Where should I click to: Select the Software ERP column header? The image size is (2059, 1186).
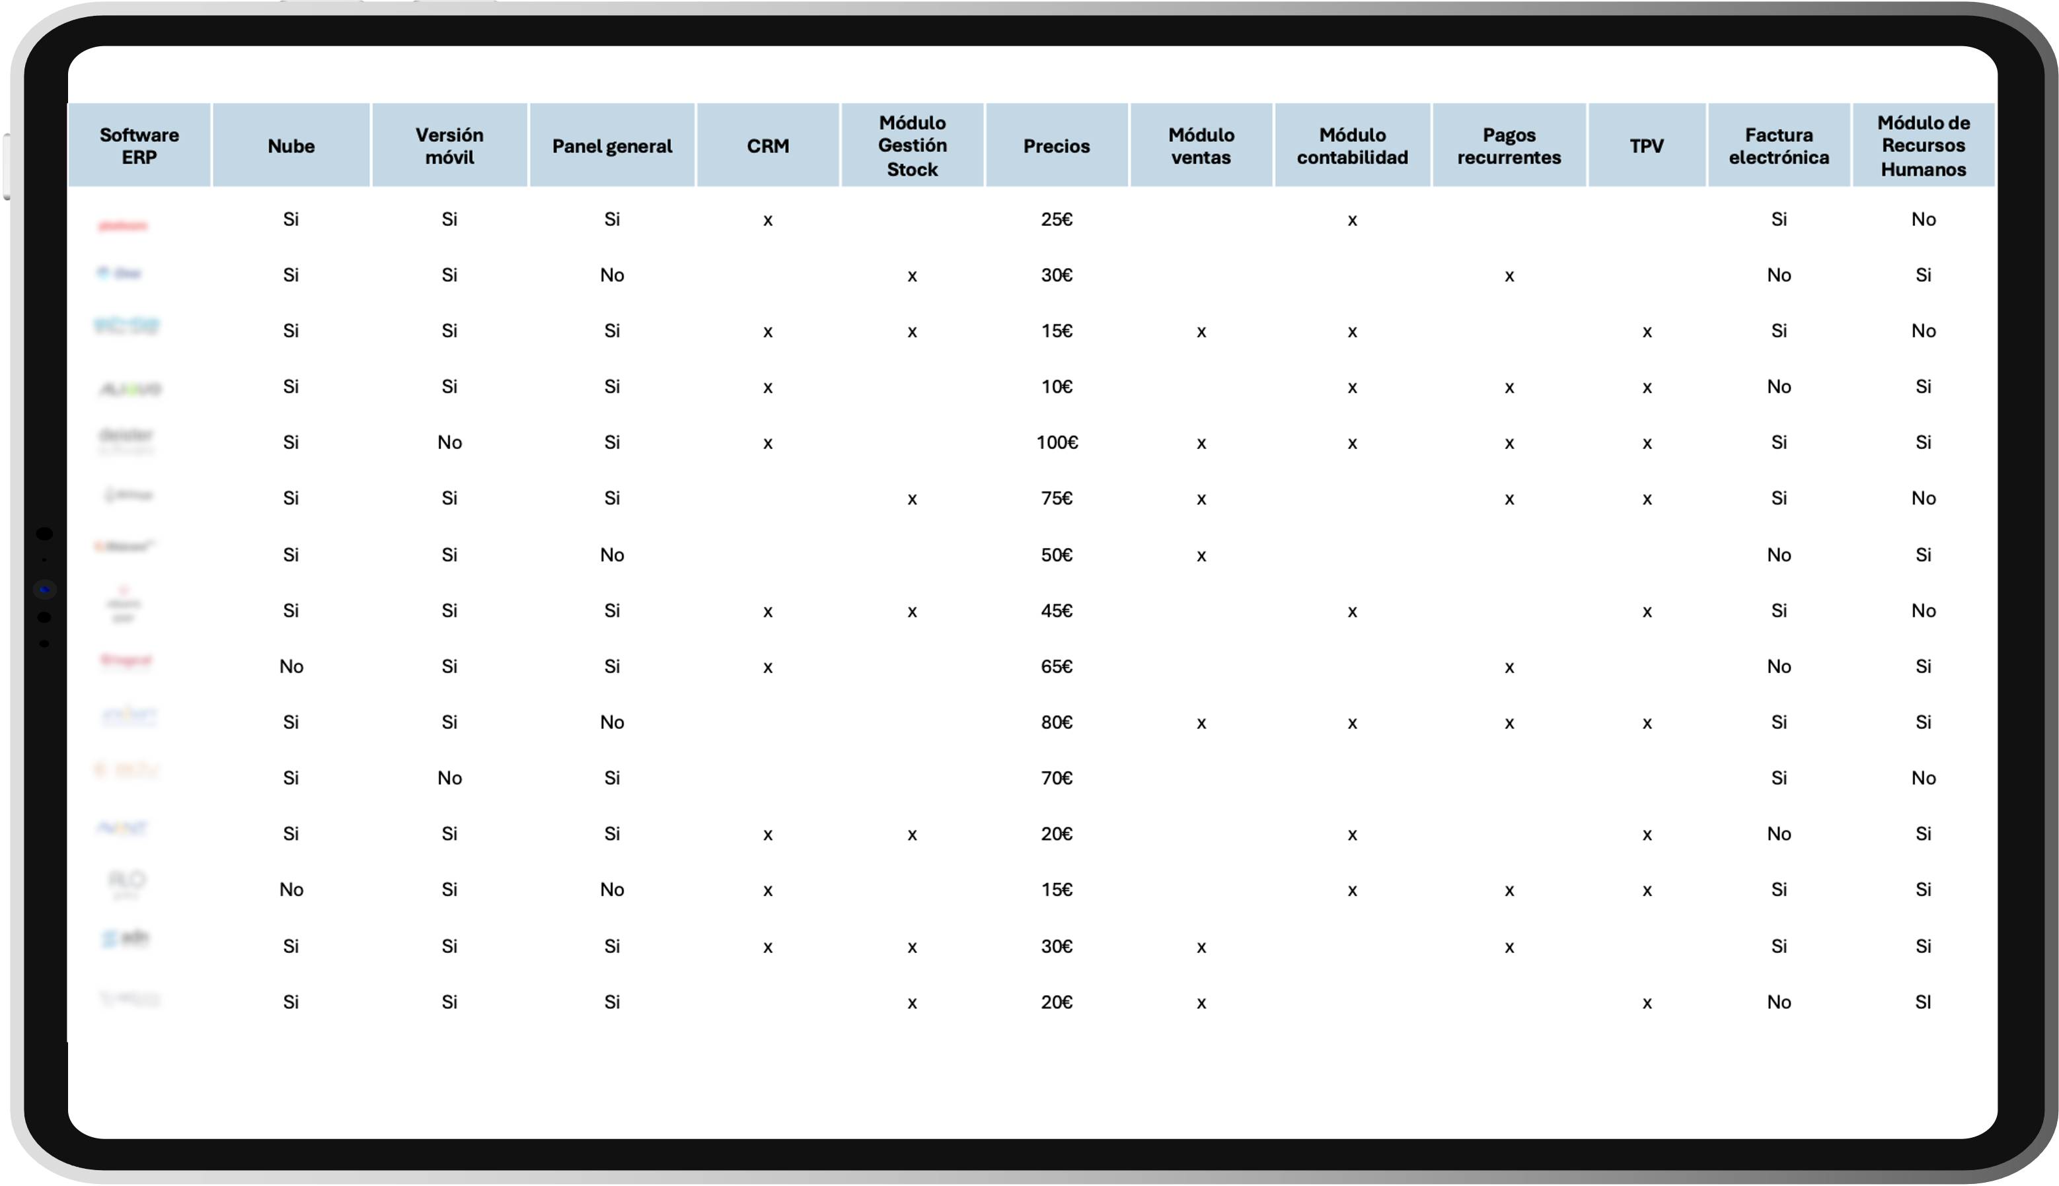click(139, 146)
